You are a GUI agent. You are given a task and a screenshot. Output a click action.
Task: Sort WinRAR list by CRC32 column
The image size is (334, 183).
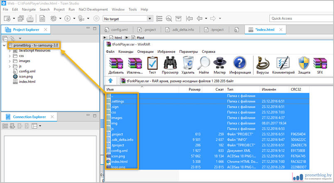pyautogui.click(x=299, y=89)
